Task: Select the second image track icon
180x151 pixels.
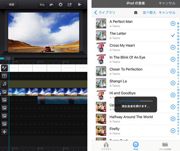Action: [5, 100]
